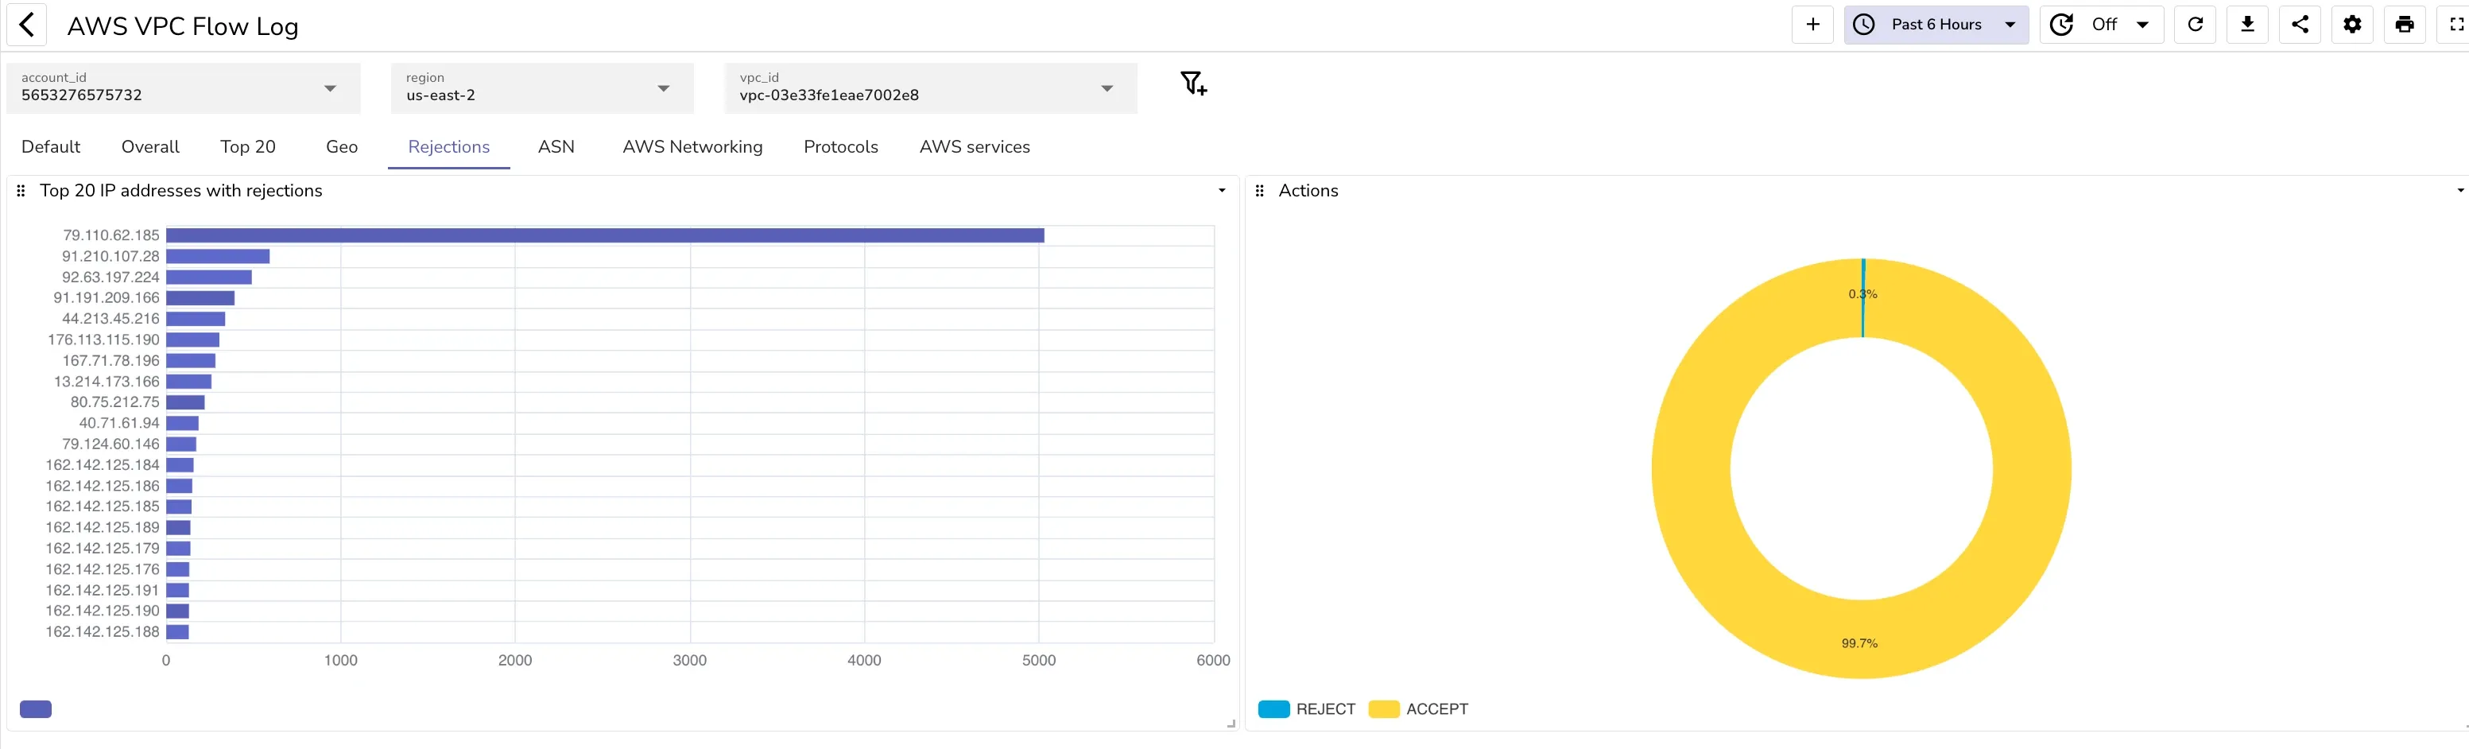
Task: Click the back arrow icon
Action: click(x=27, y=26)
